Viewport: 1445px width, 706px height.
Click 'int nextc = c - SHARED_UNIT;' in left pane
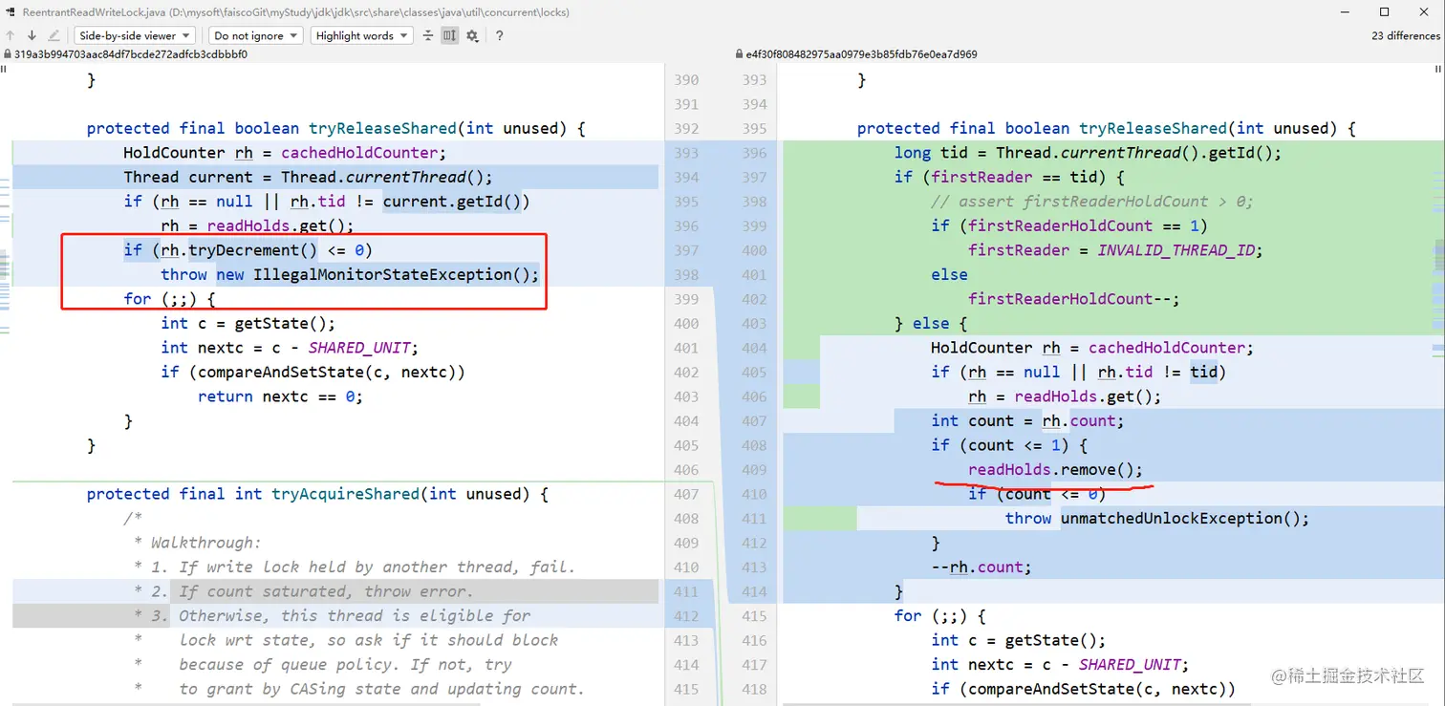click(290, 348)
